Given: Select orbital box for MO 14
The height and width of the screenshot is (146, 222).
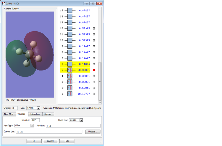Looking at the screenshot, I should (70, 17).
